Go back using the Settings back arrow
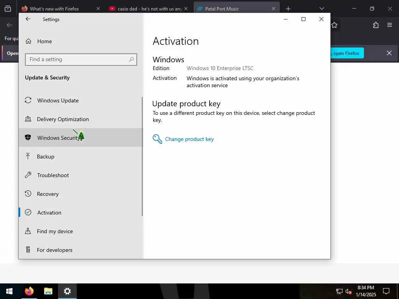 tap(28, 19)
